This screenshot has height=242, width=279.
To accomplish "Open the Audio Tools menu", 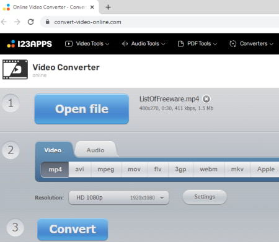I will pyautogui.click(x=143, y=44).
